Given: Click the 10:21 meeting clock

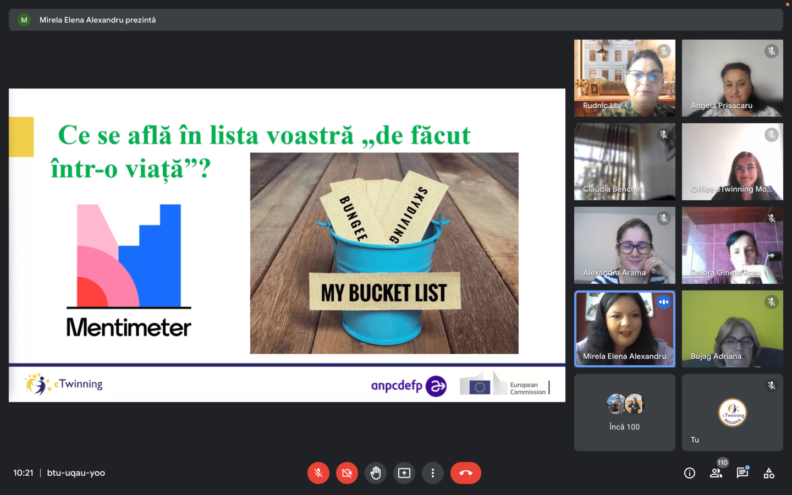Looking at the screenshot, I should click(x=23, y=473).
